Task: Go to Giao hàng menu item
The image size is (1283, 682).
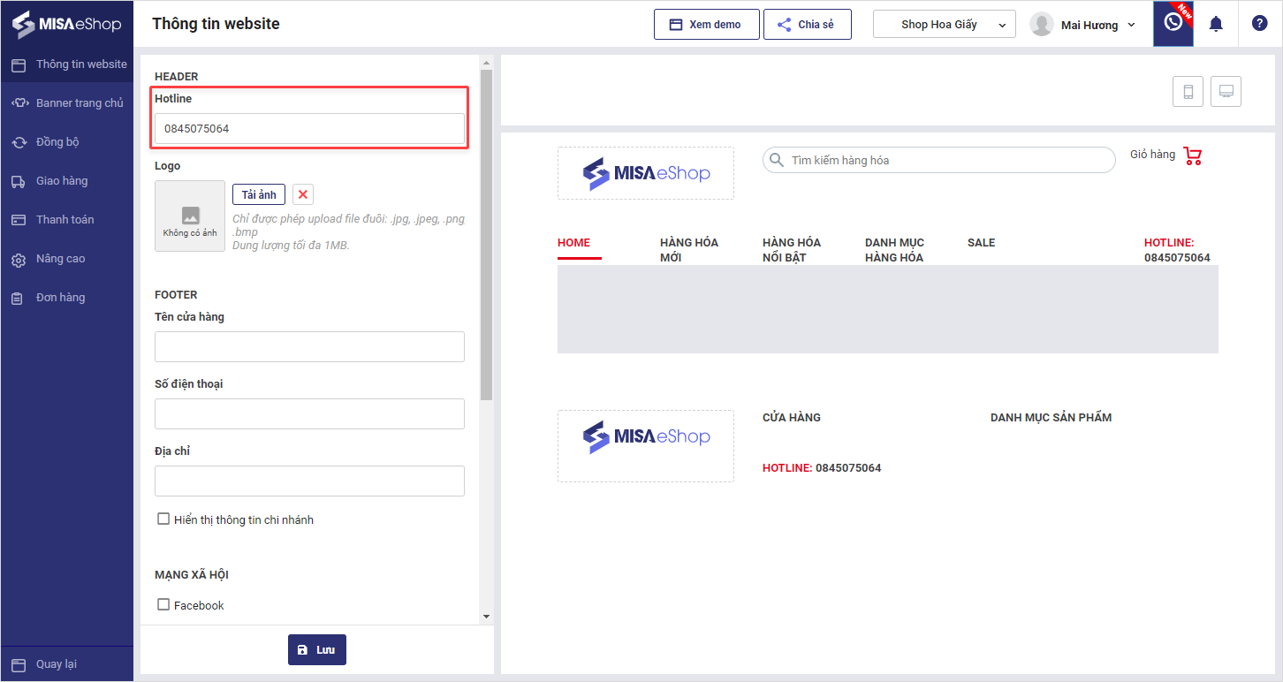Action: 67,181
